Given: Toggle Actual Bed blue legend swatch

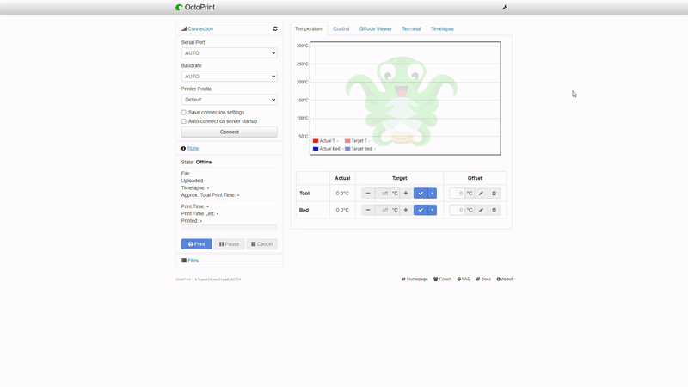Looking at the screenshot, I should [316, 149].
